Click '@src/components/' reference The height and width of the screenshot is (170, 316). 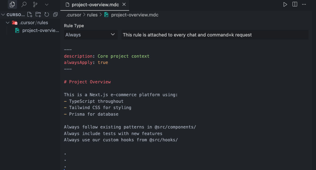[175, 127]
